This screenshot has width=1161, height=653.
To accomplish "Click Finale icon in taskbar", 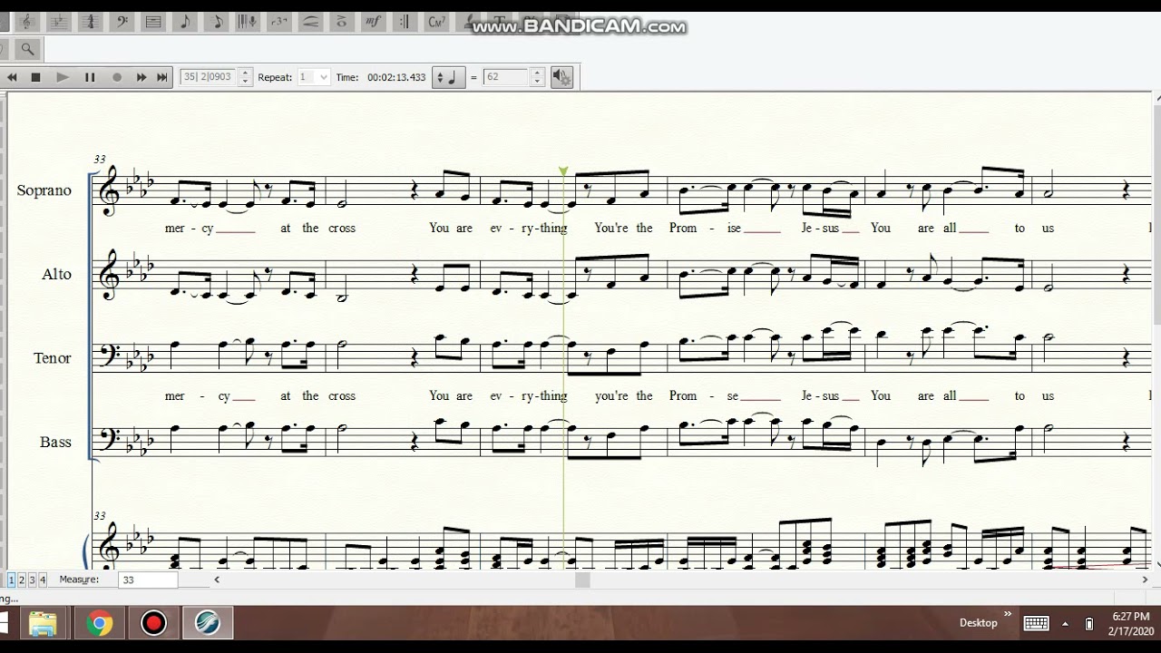I will click(208, 624).
